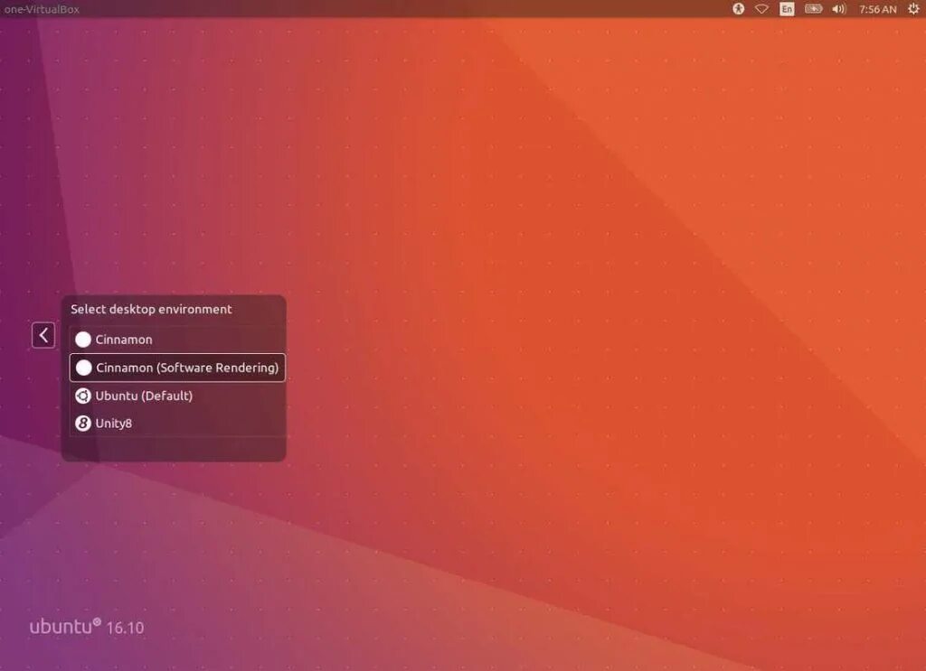The width and height of the screenshot is (926, 671).
Task: Select the Cinnamon desktop environment
Action: coord(177,340)
